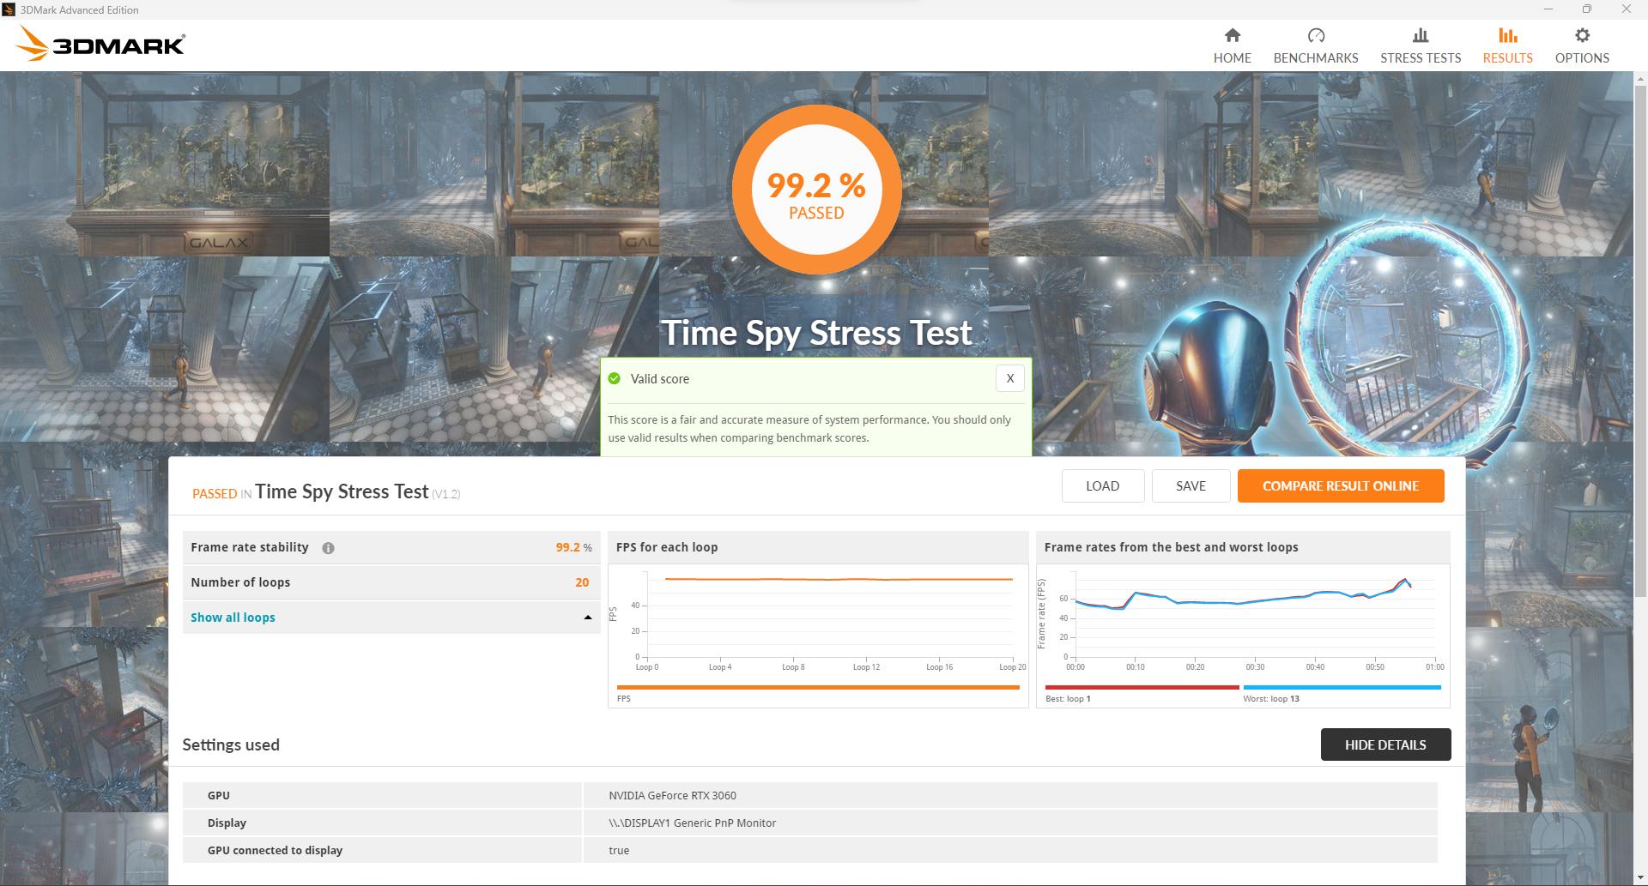Collapse the Show all loops arrow
1648x886 pixels.
click(588, 618)
